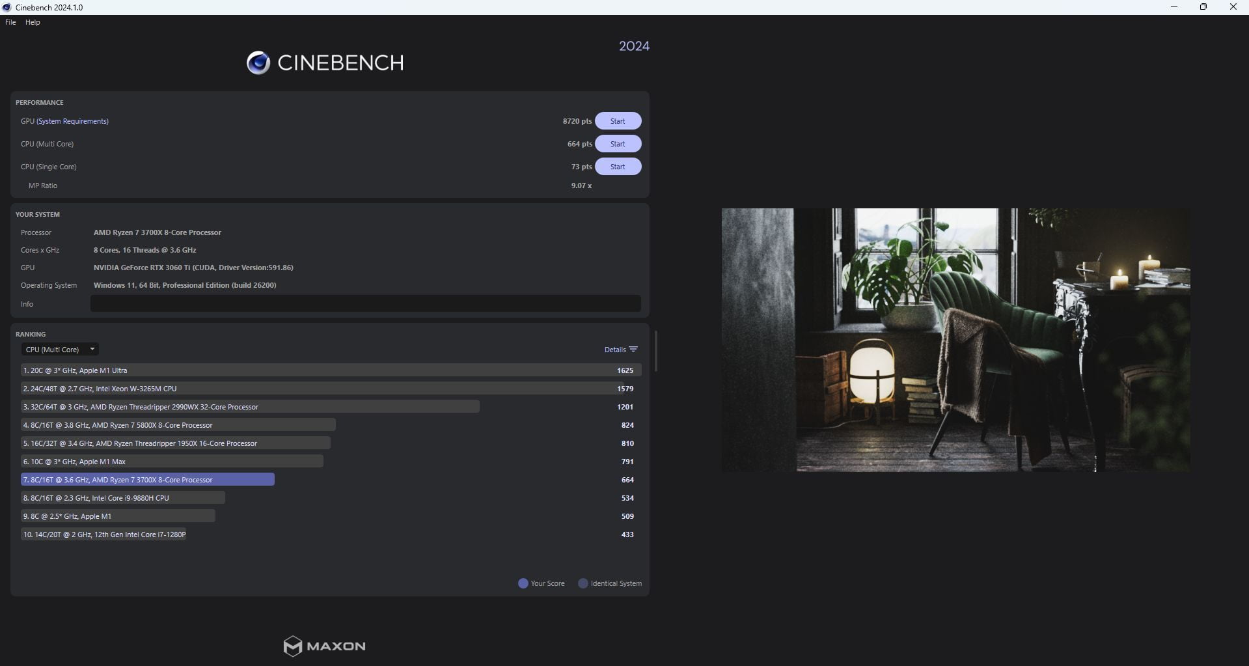Click the GPU score 8720 pts
The height and width of the screenshot is (666, 1249).
coord(577,121)
